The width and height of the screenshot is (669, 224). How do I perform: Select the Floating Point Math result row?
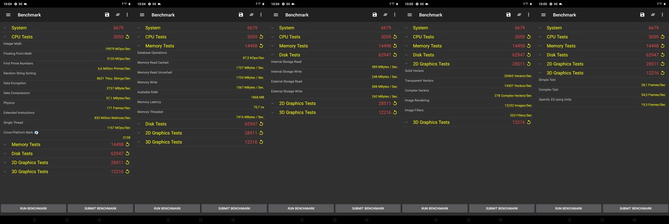click(x=67, y=56)
